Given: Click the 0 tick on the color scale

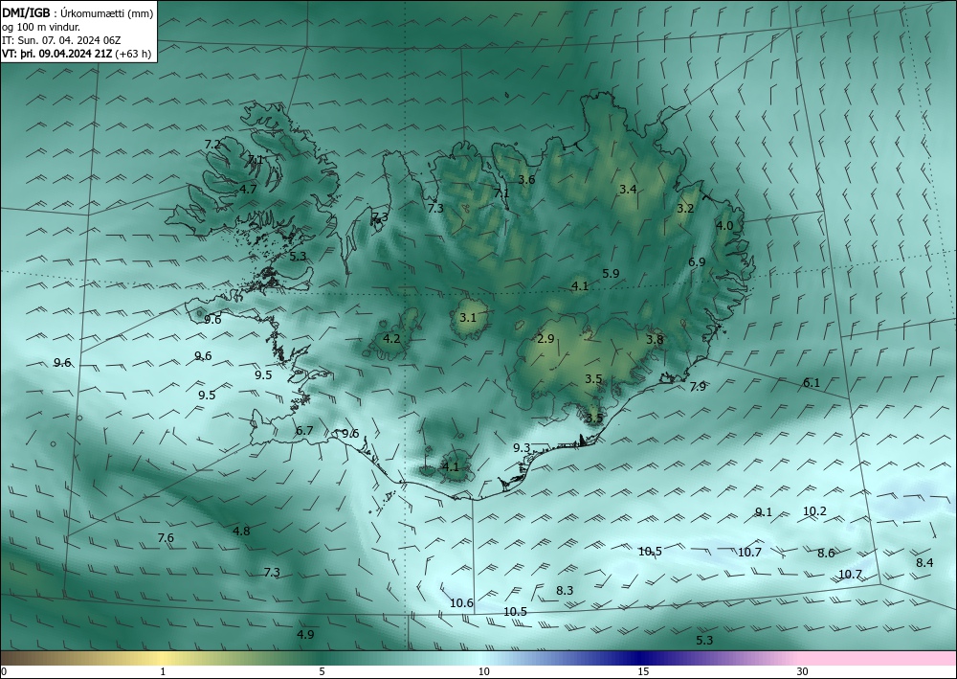Looking at the screenshot, I should 4,671.
